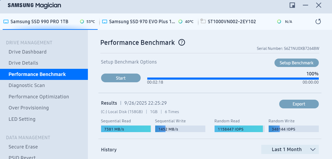The height and width of the screenshot is (159, 332).
Task: Click the 40°C temperature reading
Action: 189,22
